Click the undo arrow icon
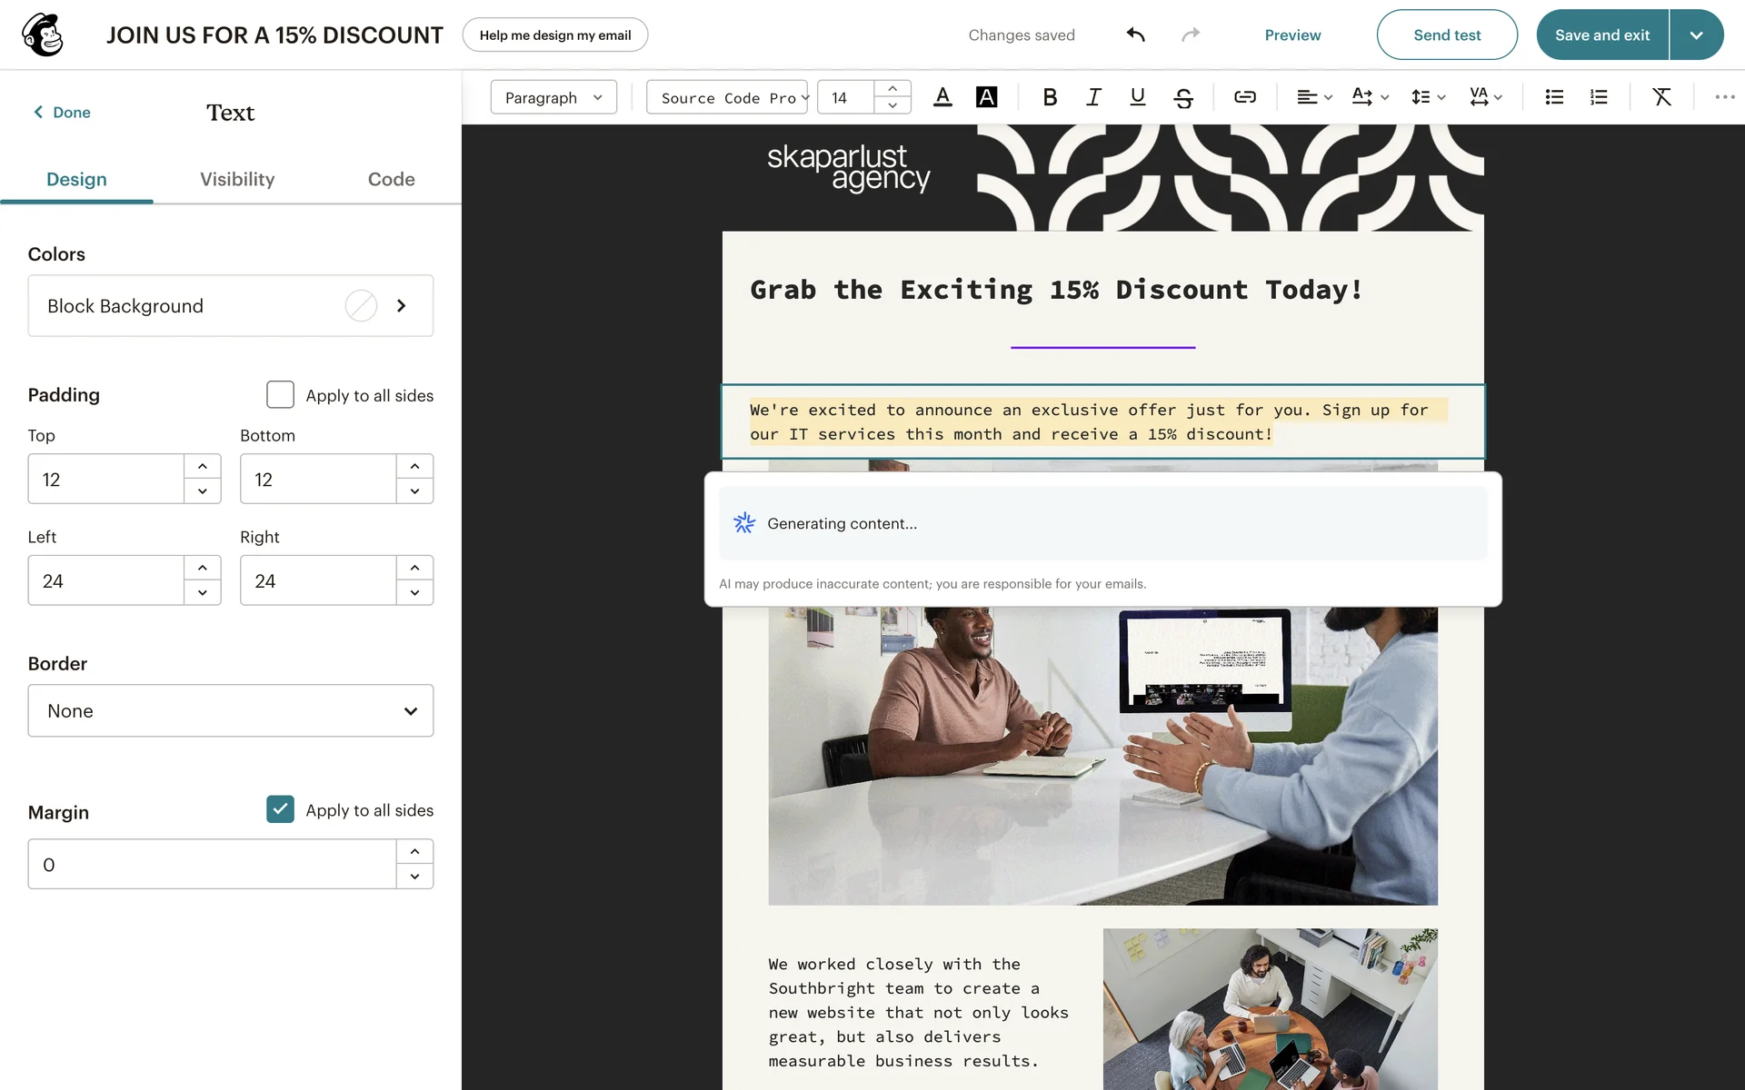This screenshot has width=1745, height=1090. coord(1135,35)
